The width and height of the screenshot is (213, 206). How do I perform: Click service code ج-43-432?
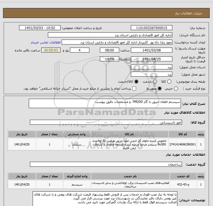183,184
